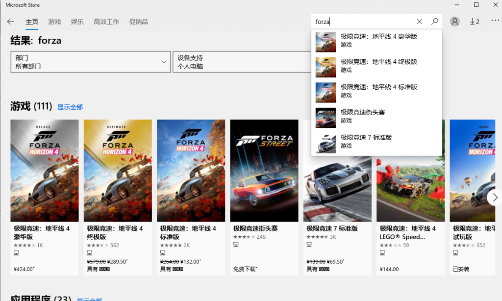
Task: Click the PC device icon on 极限竞速街头赛
Action: coord(236,245)
